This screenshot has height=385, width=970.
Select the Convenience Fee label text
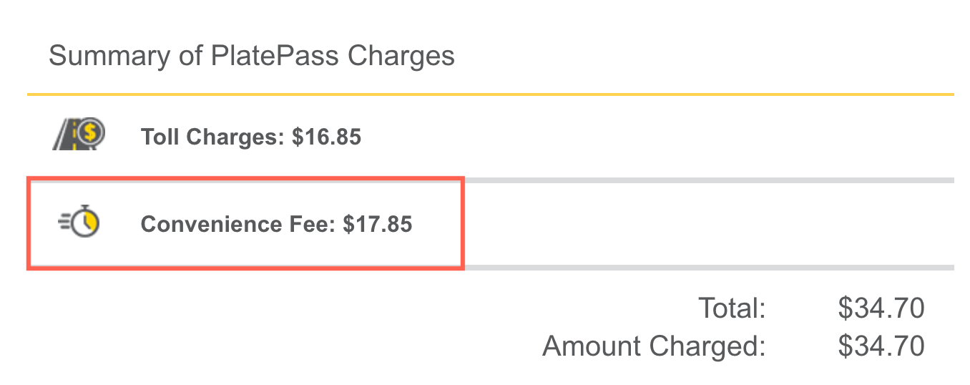(x=237, y=225)
